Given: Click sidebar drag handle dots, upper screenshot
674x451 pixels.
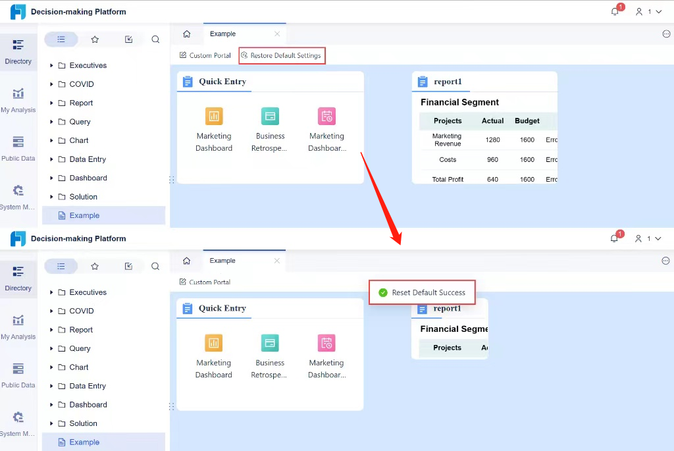Looking at the screenshot, I should tap(172, 180).
